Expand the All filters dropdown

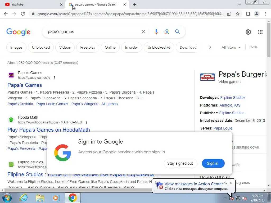(x=231, y=47)
